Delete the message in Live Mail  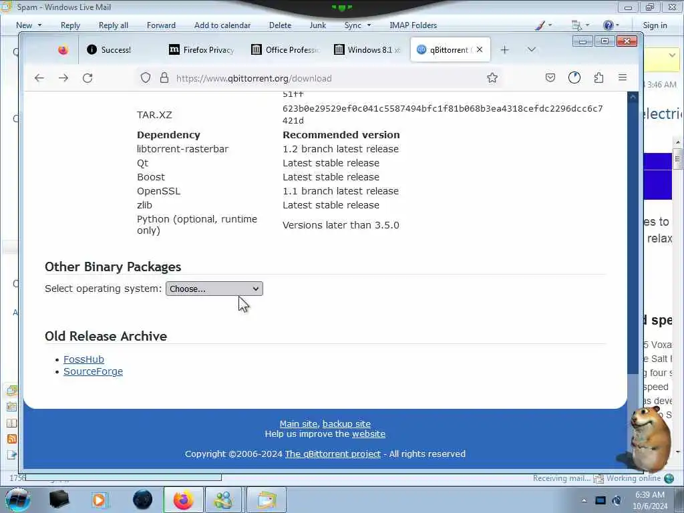tap(280, 25)
